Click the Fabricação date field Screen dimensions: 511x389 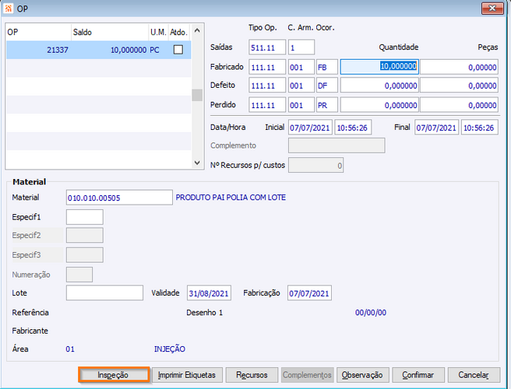click(309, 293)
